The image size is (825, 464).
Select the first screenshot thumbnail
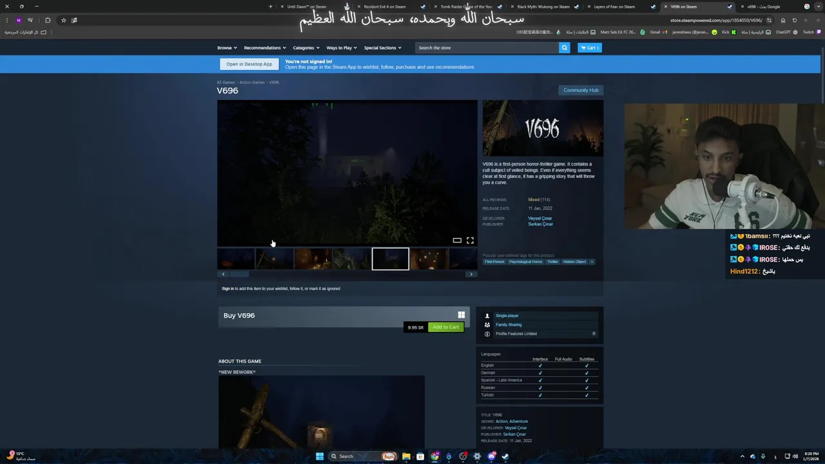coord(235,259)
